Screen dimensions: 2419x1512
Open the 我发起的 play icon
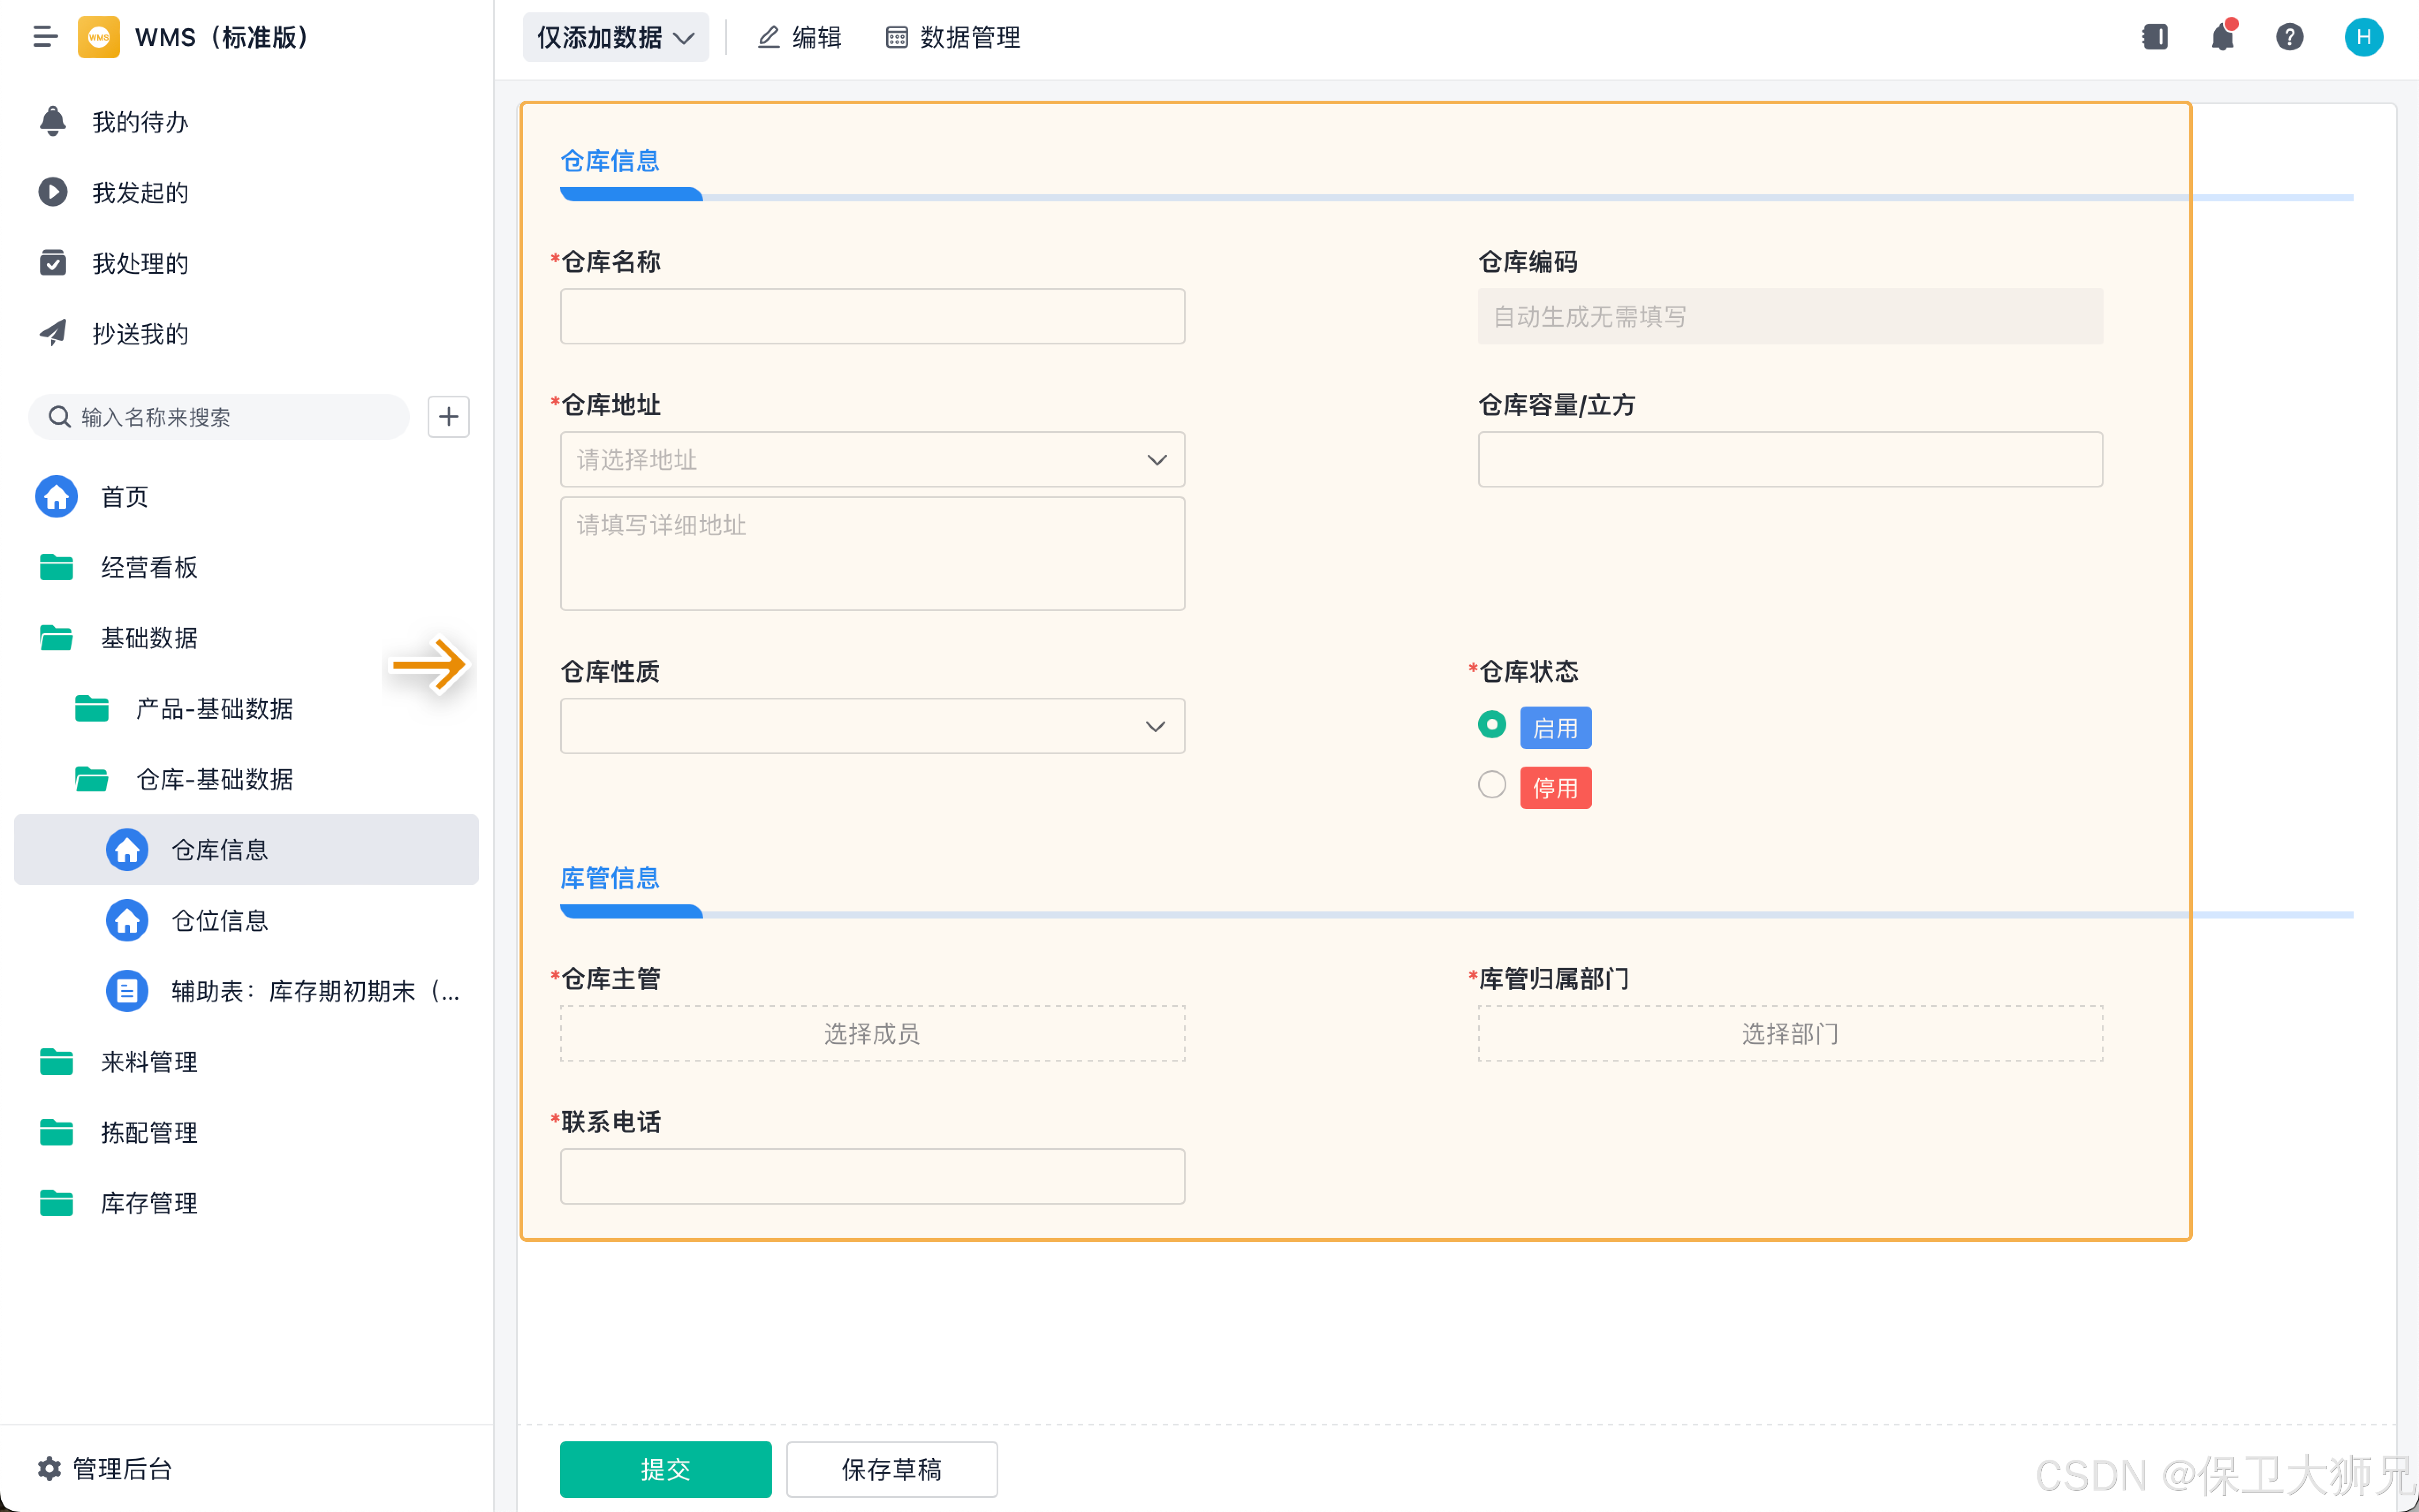(x=53, y=192)
